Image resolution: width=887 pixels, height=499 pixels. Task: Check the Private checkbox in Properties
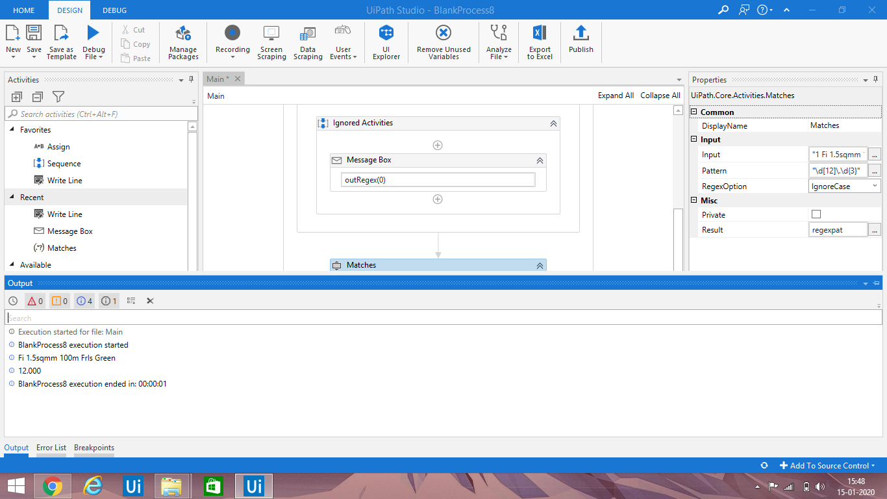pyautogui.click(x=816, y=214)
